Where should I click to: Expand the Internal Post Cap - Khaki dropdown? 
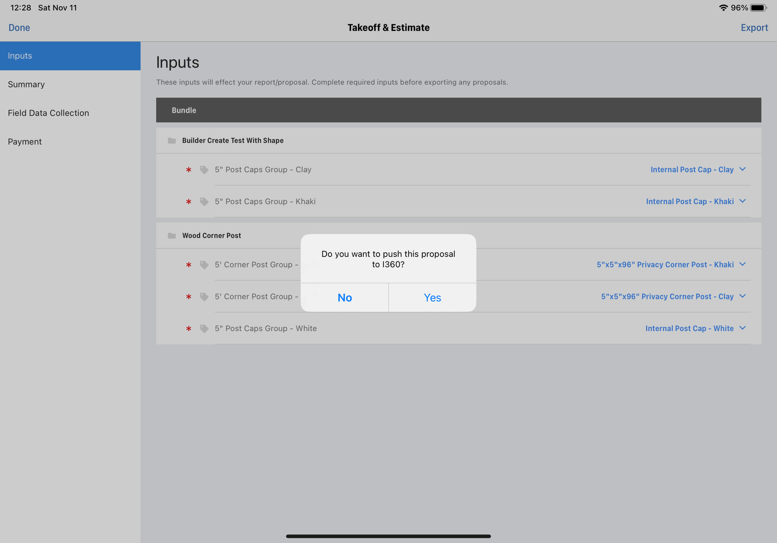(696, 202)
